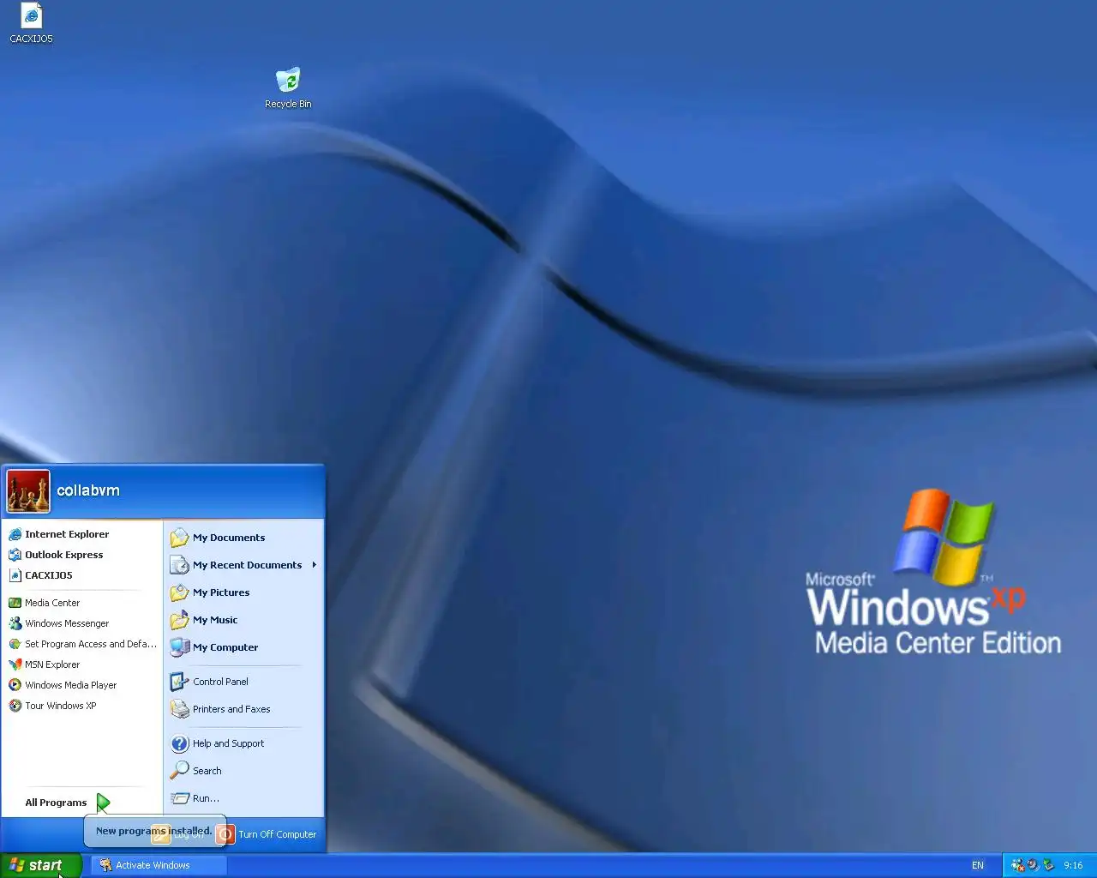Start Tour Windows XP
Viewport: 1097px width, 878px height.
82,706
